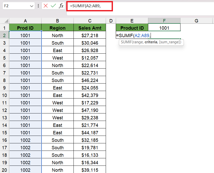This screenshot has width=214, height=173.
Task: Click sum_range argument in SUMIF tooltip
Action: (x=170, y=42)
